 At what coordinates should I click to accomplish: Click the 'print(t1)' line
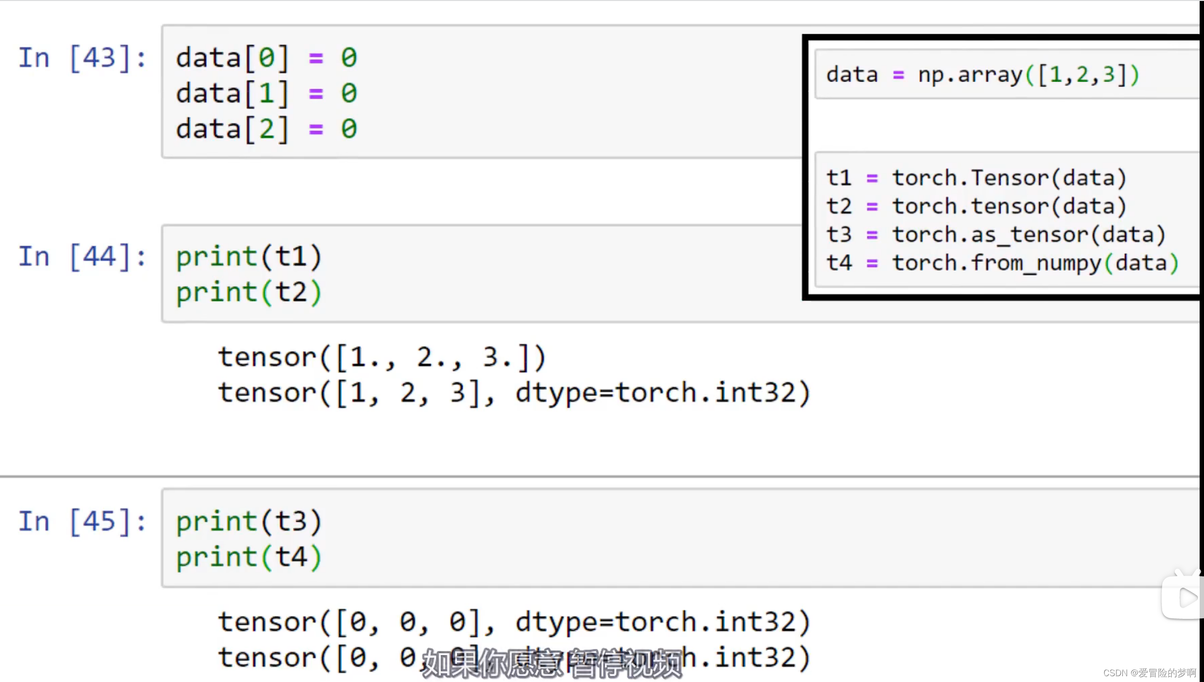click(248, 256)
